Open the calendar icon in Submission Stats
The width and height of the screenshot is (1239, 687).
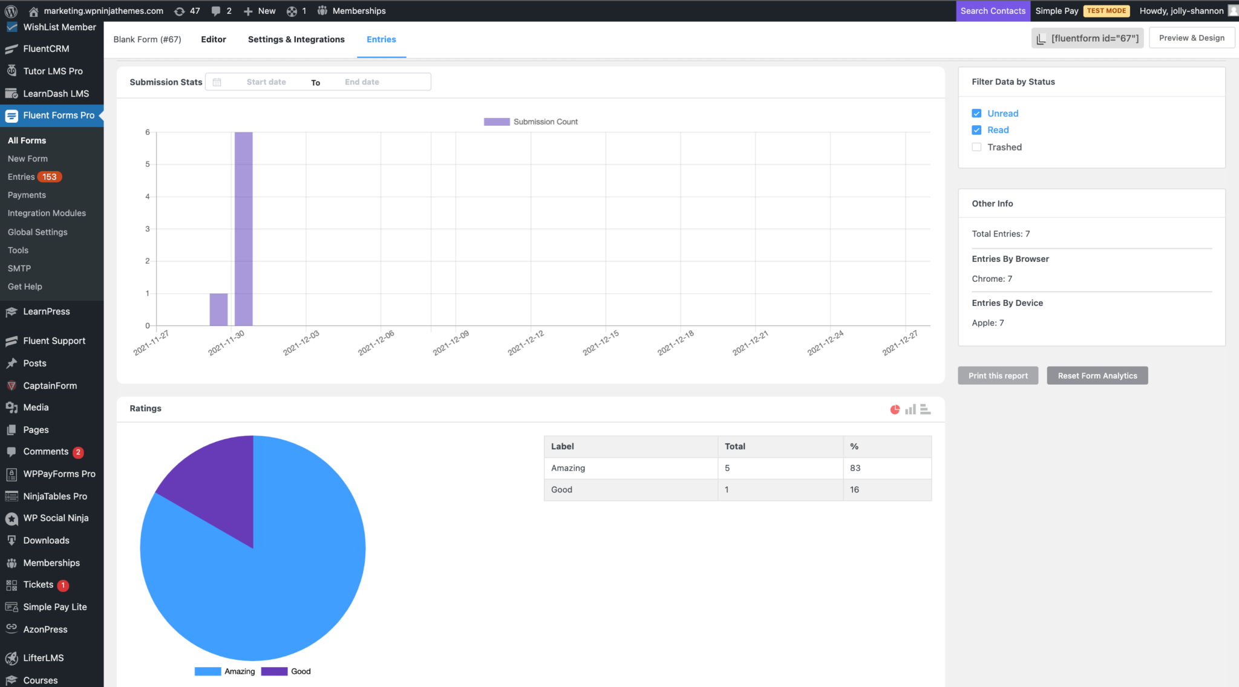click(216, 82)
